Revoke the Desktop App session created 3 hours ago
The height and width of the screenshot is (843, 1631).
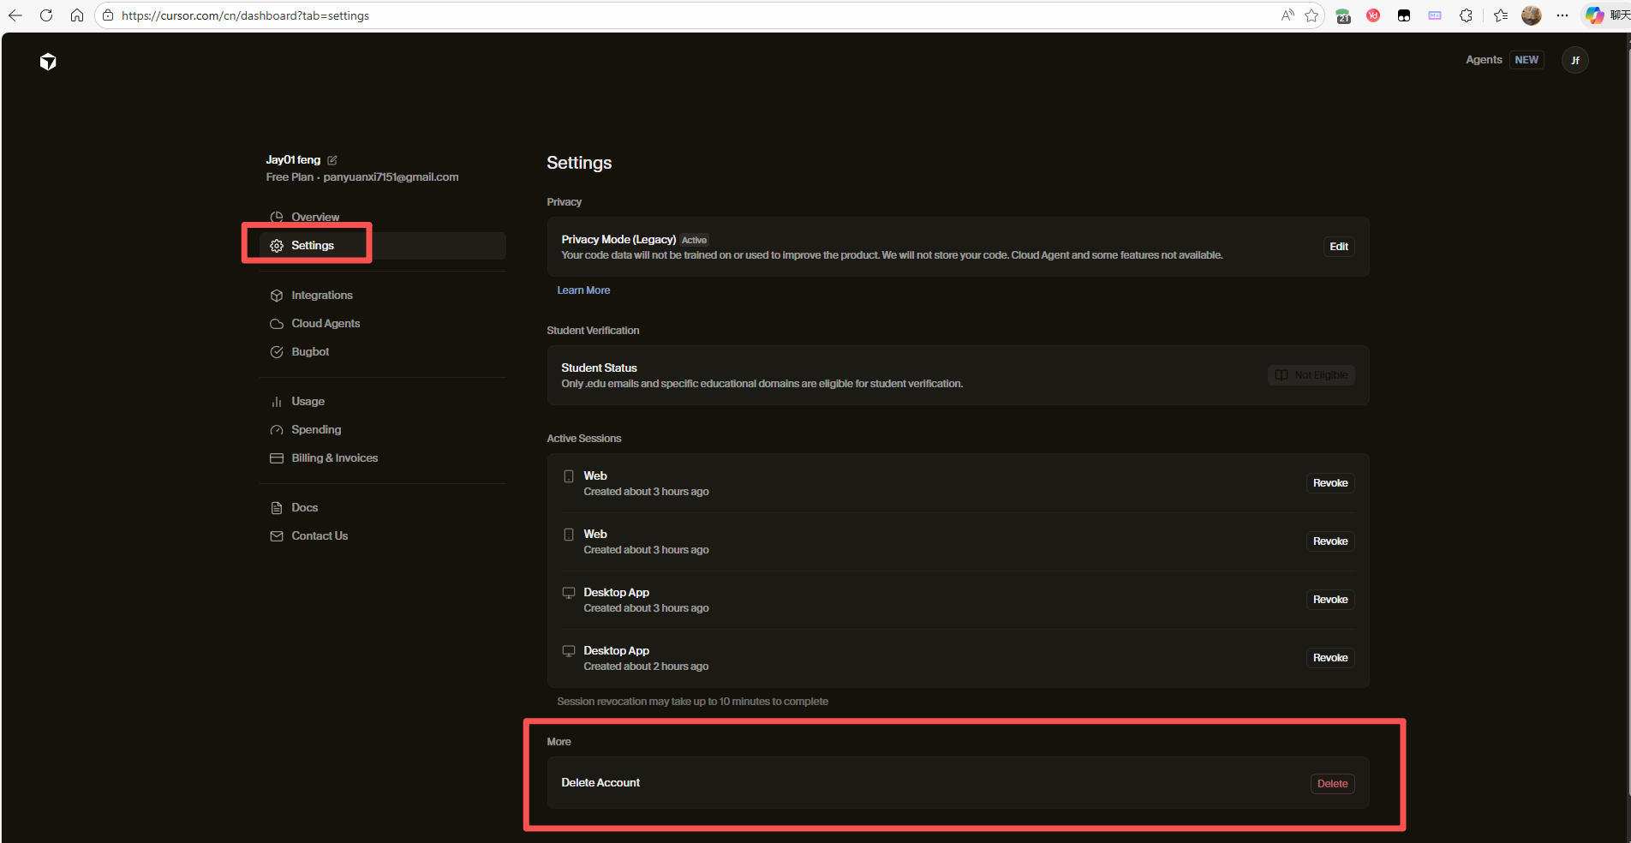point(1330,600)
